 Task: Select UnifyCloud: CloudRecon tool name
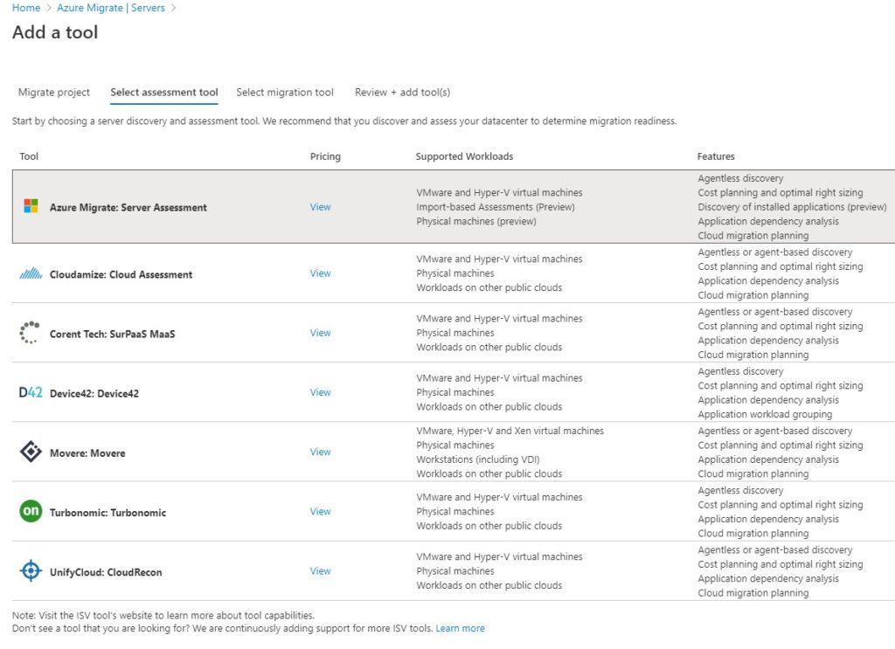(x=106, y=572)
